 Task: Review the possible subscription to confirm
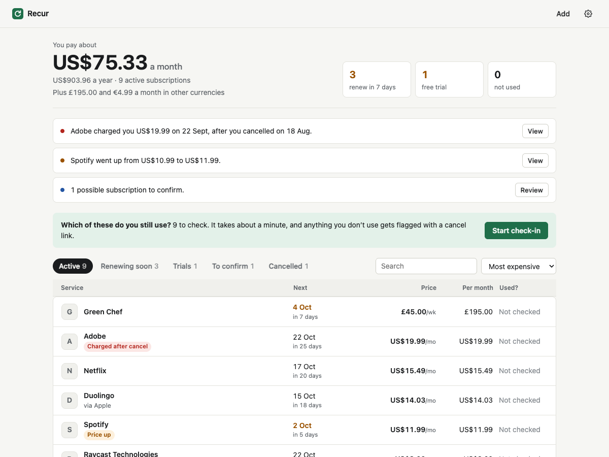[x=531, y=190]
